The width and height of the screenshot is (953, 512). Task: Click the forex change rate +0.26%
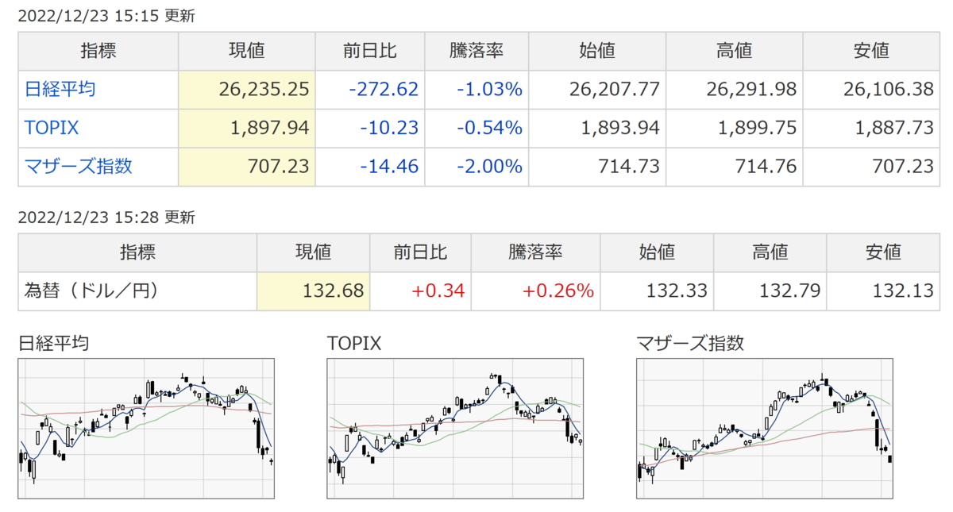[x=558, y=291]
